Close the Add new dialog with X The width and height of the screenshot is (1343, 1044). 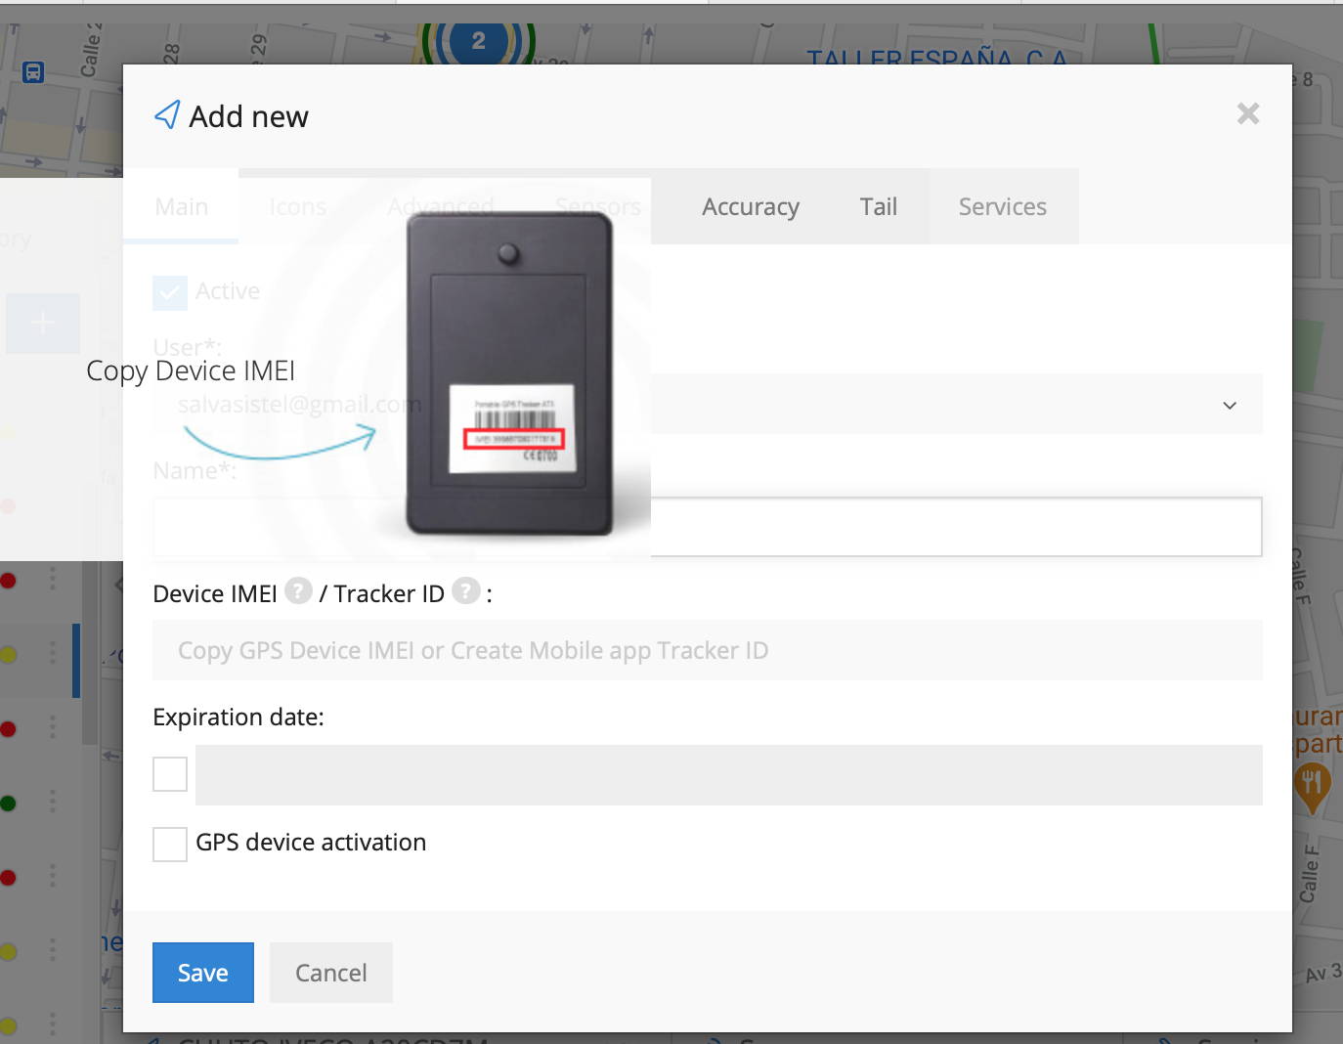click(1248, 113)
